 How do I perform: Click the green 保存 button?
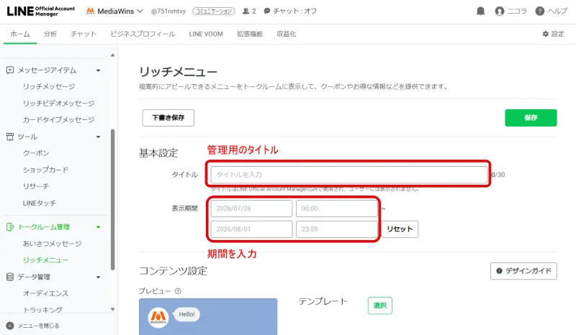tap(531, 118)
